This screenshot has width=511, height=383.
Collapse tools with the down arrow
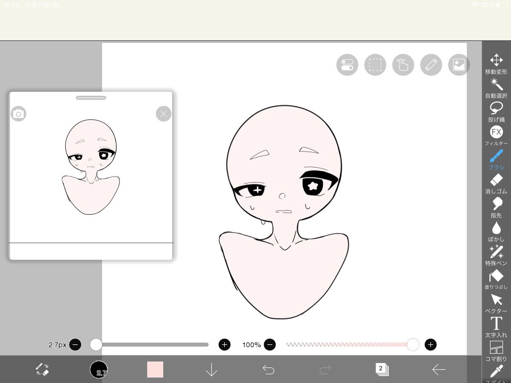click(212, 370)
